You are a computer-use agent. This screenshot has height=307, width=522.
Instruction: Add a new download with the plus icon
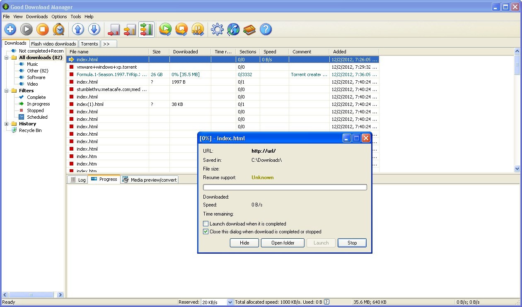[x=10, y=29]
